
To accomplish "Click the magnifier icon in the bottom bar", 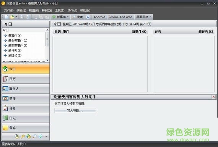I will pos(34,136).
